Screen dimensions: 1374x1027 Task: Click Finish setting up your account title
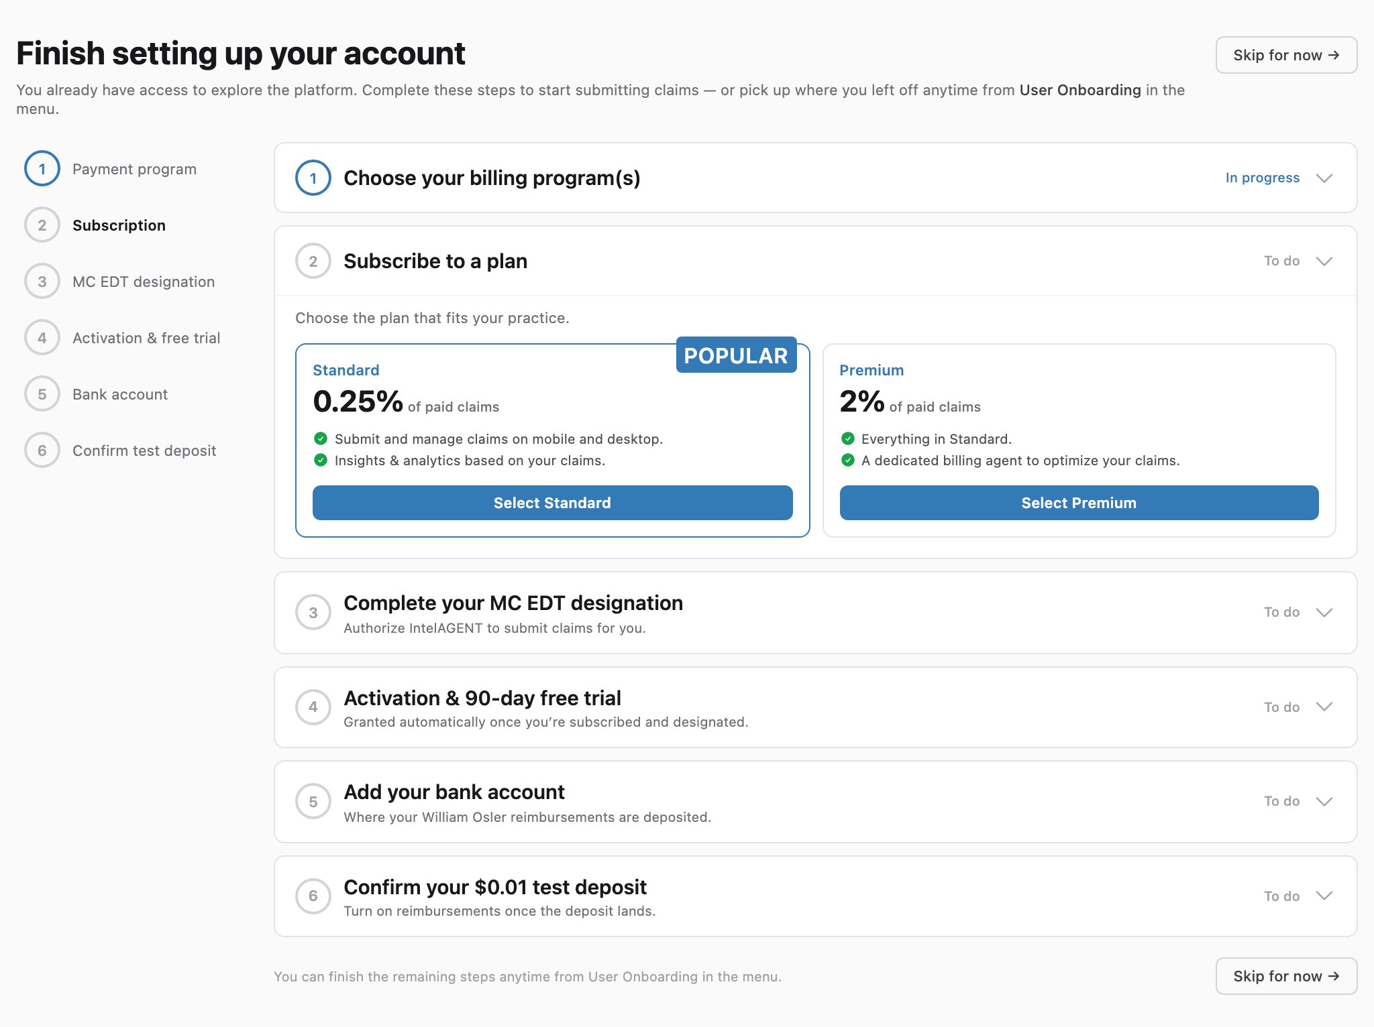240,54
